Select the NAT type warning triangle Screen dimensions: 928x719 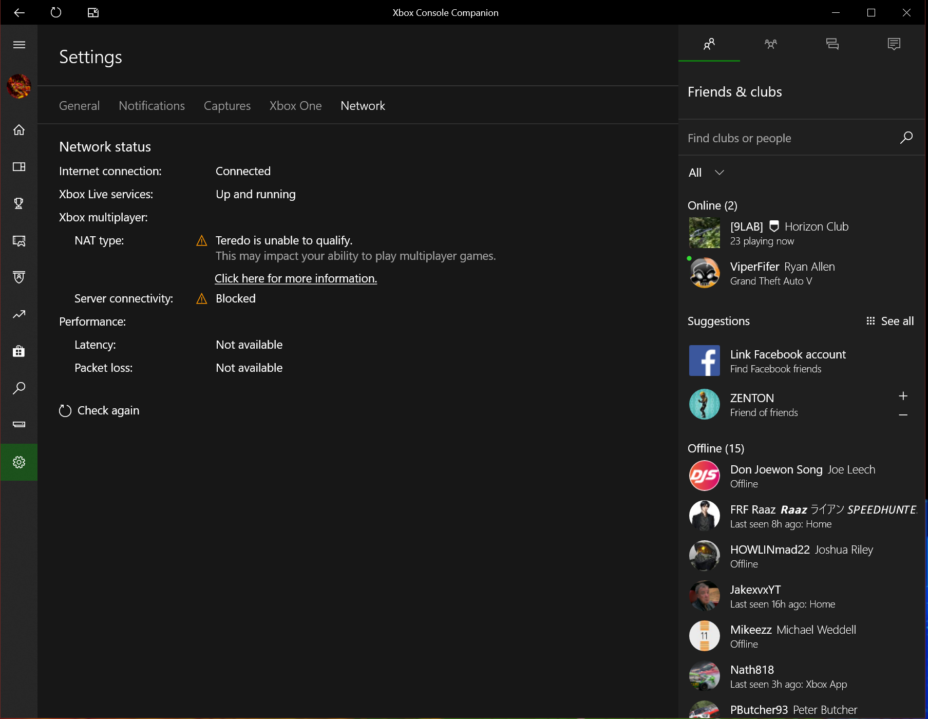pos(202,241)
